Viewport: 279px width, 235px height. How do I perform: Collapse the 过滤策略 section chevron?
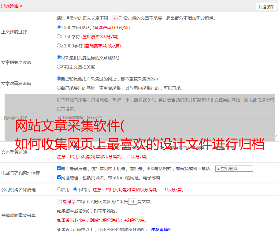[21, 6]
